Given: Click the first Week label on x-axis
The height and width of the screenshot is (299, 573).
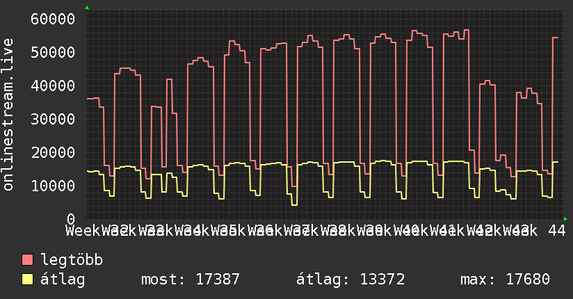Looking at the screenshot, I should [x=83, y=231].
